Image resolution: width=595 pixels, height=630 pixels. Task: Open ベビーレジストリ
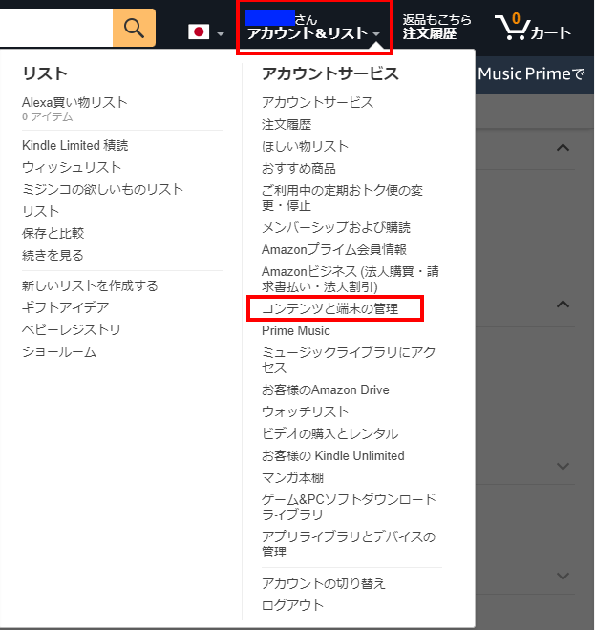tap(72, 330)
